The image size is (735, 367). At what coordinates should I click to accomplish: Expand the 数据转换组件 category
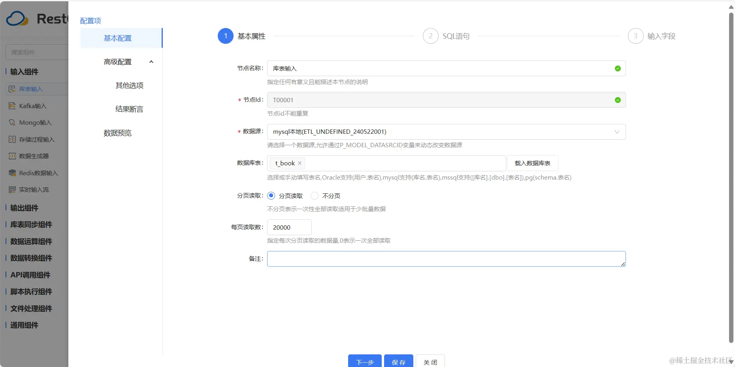click(x=31, y=258)
